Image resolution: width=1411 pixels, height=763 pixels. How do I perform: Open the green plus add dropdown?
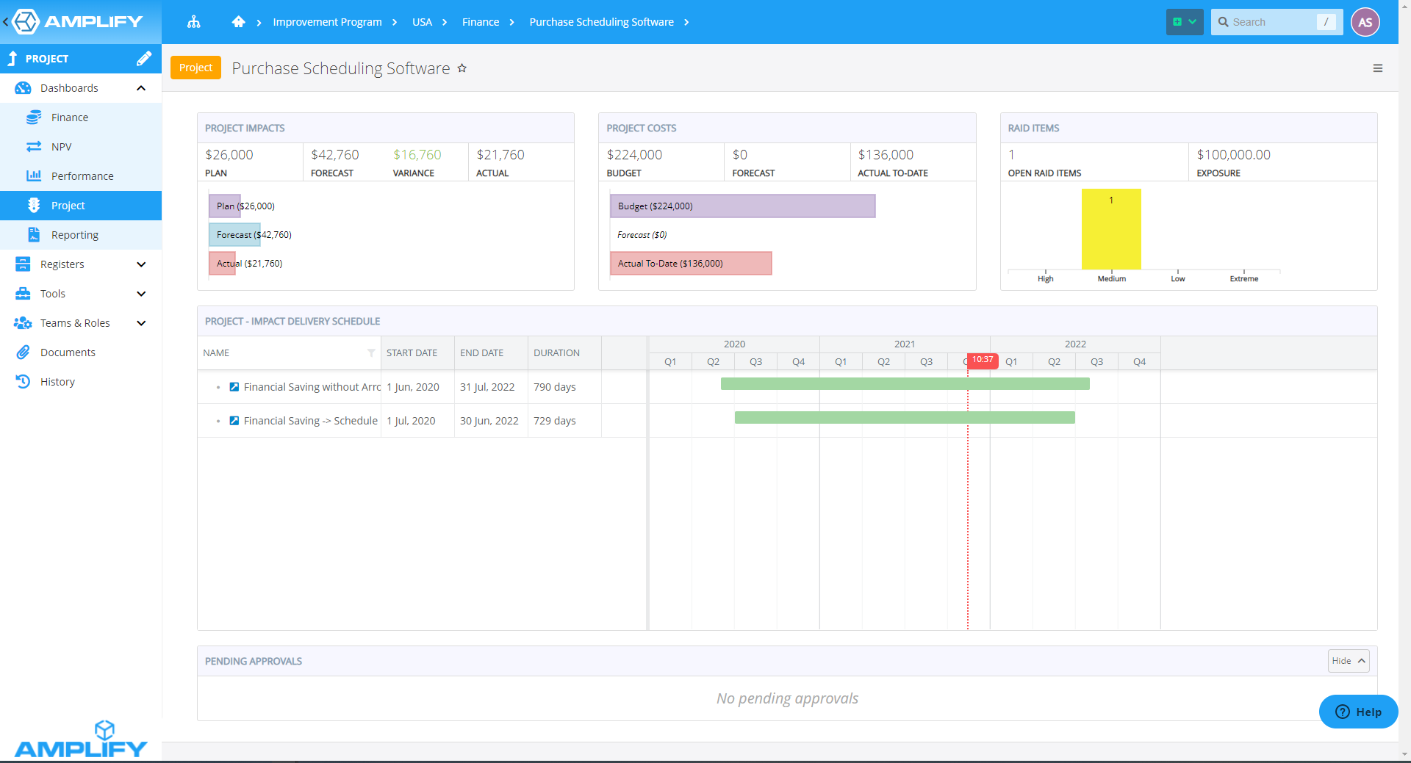pyautogui.click(x=1184, y=22)
